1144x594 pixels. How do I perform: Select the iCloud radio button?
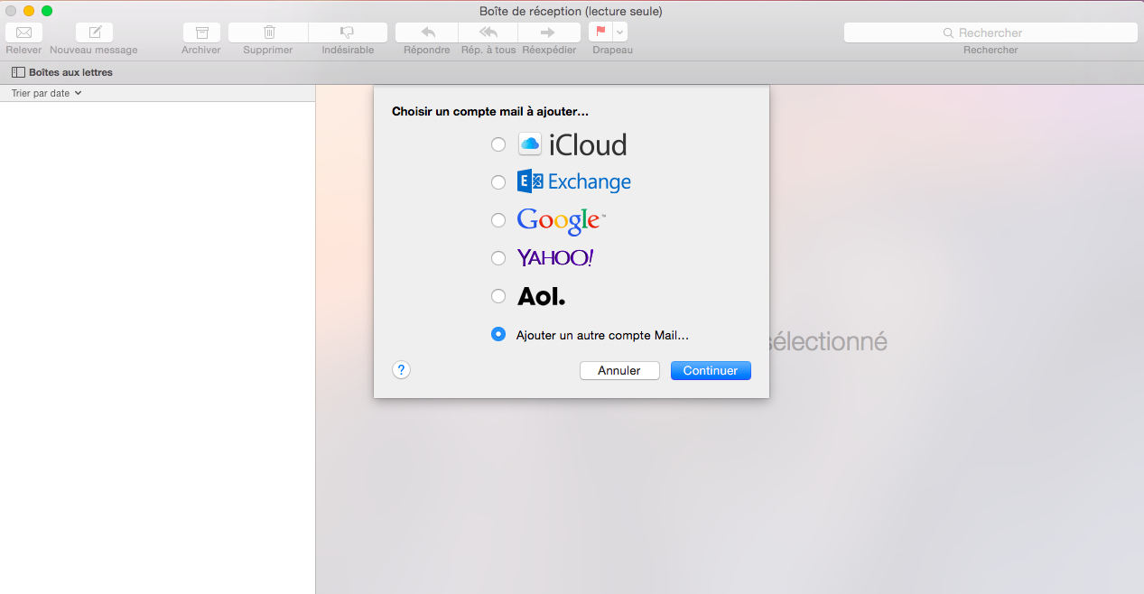(x=498, y=144)
